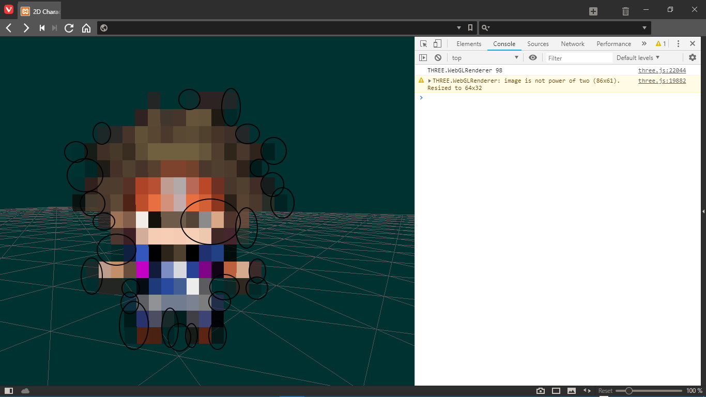This screenshot has width=706, height=397.
Task: Select the 2D Character browser tab
Action: [40, 11]
